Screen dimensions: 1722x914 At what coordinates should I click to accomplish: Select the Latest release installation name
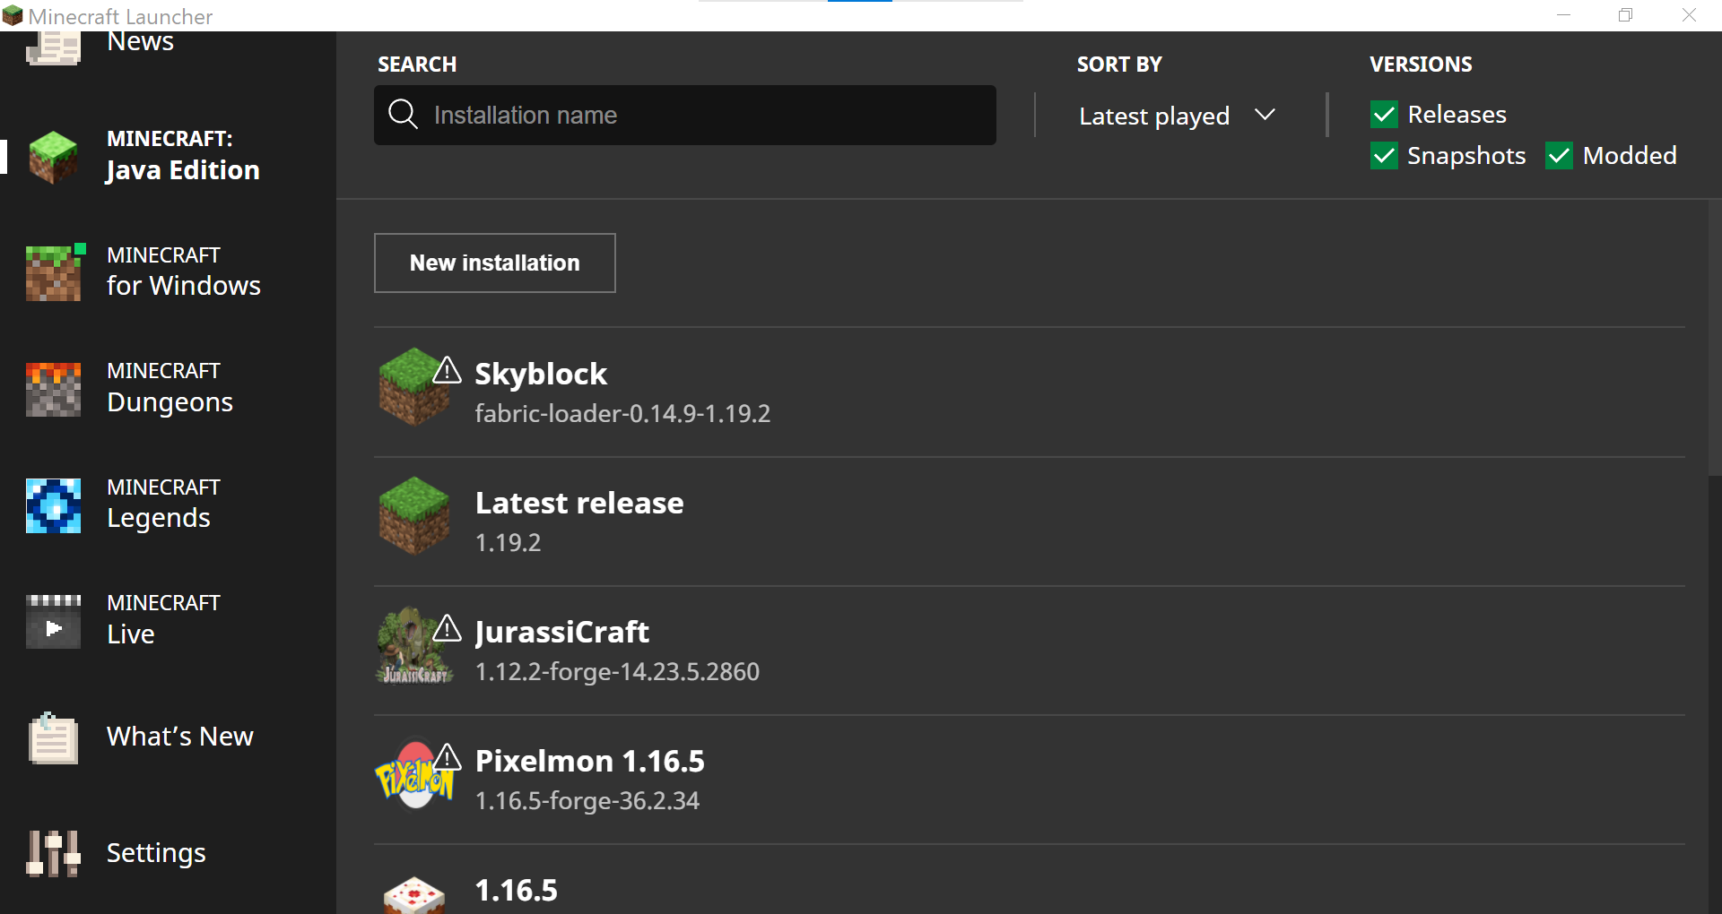tap(579, 503)
